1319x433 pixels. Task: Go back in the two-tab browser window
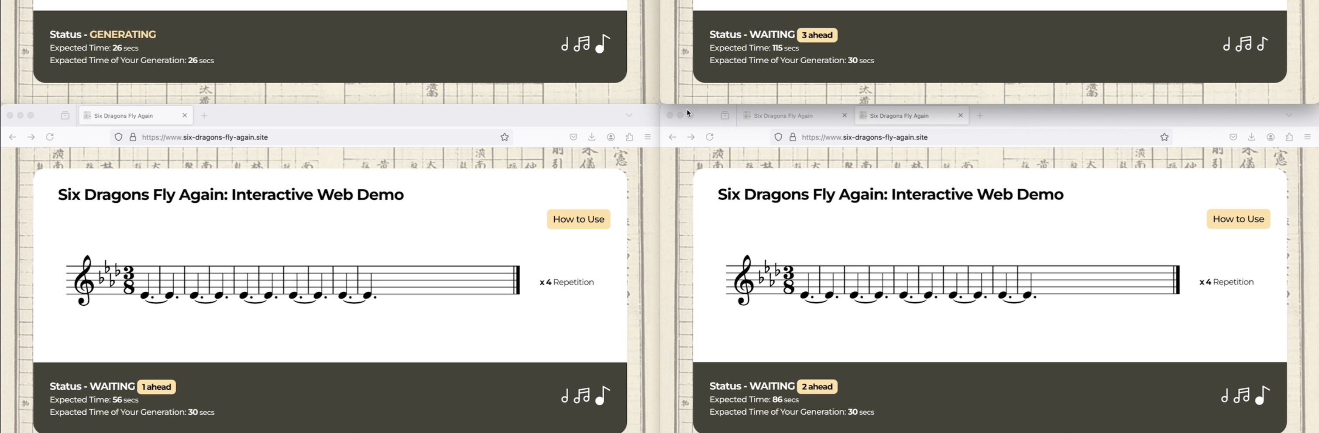[672, 137]
